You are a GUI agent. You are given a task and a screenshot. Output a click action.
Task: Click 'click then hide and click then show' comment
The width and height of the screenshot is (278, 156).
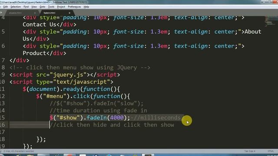pyautogui.click(x=112, y=125)
